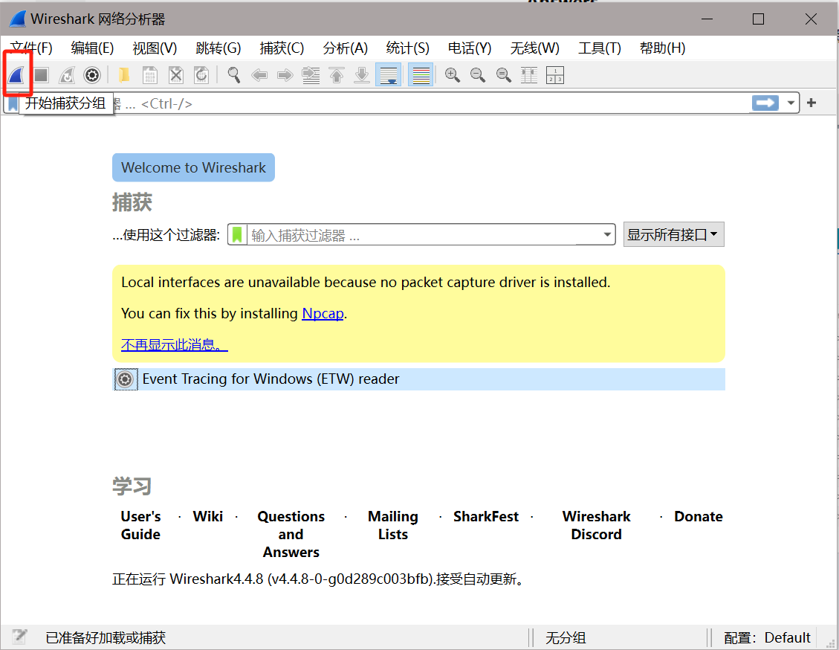Open the Wiki link
Viewport: 839px width, 650px height.
tap(207, 517)
